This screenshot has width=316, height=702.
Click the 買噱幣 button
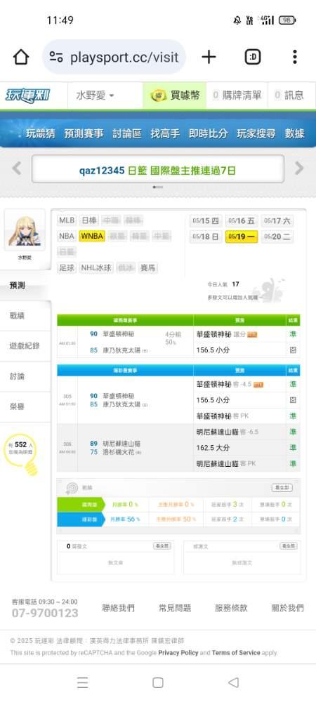tap(175, 95)
